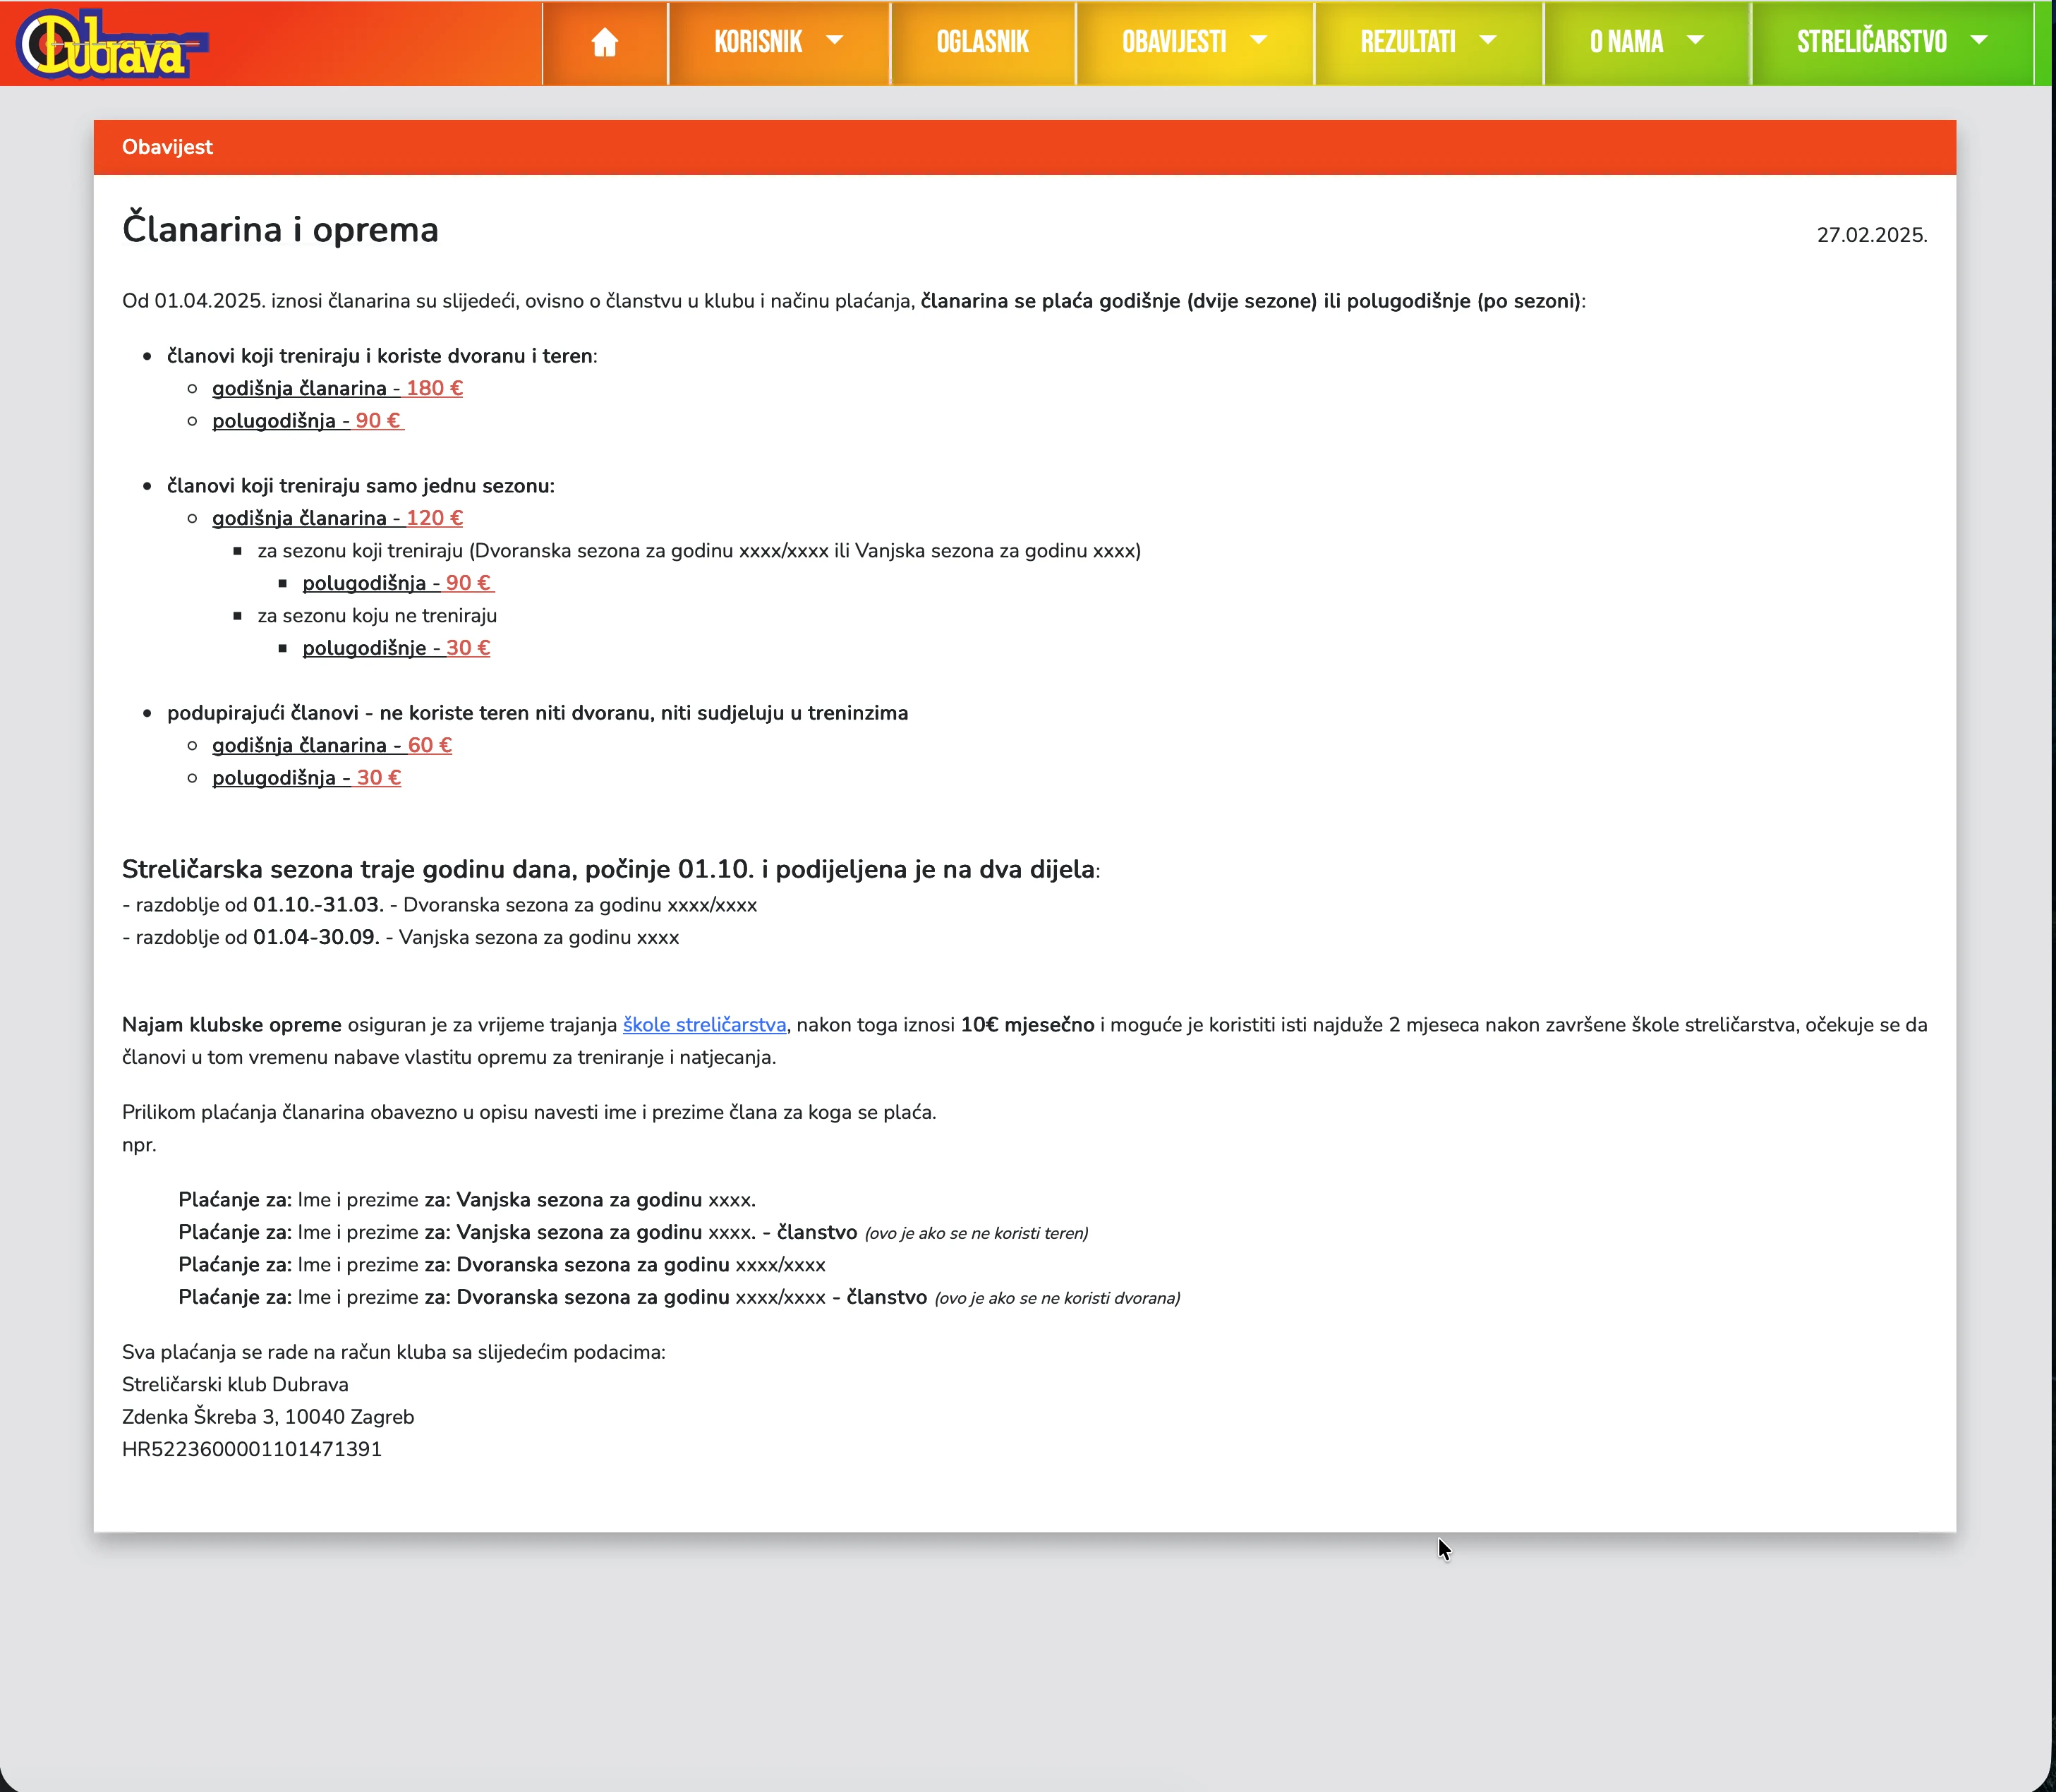Click the home icon in navigation bar
2056x1792 pixels.
click(604, 42)
